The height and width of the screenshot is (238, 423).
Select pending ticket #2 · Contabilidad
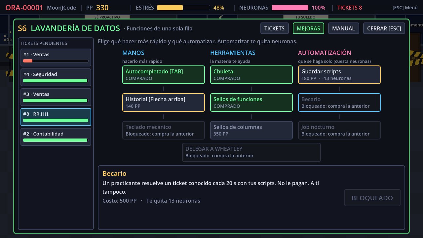point(56,137)
